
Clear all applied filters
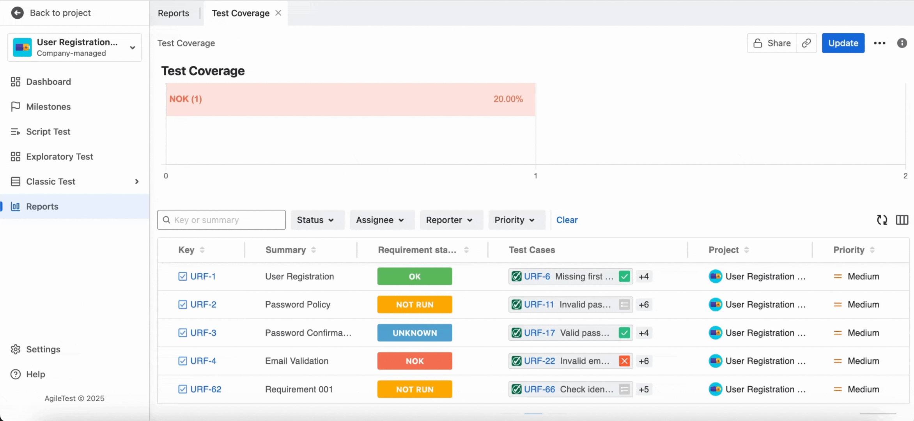(x=566, y=220)
